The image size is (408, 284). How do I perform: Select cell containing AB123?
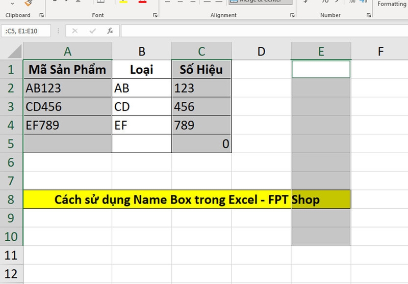click(68, 88)
